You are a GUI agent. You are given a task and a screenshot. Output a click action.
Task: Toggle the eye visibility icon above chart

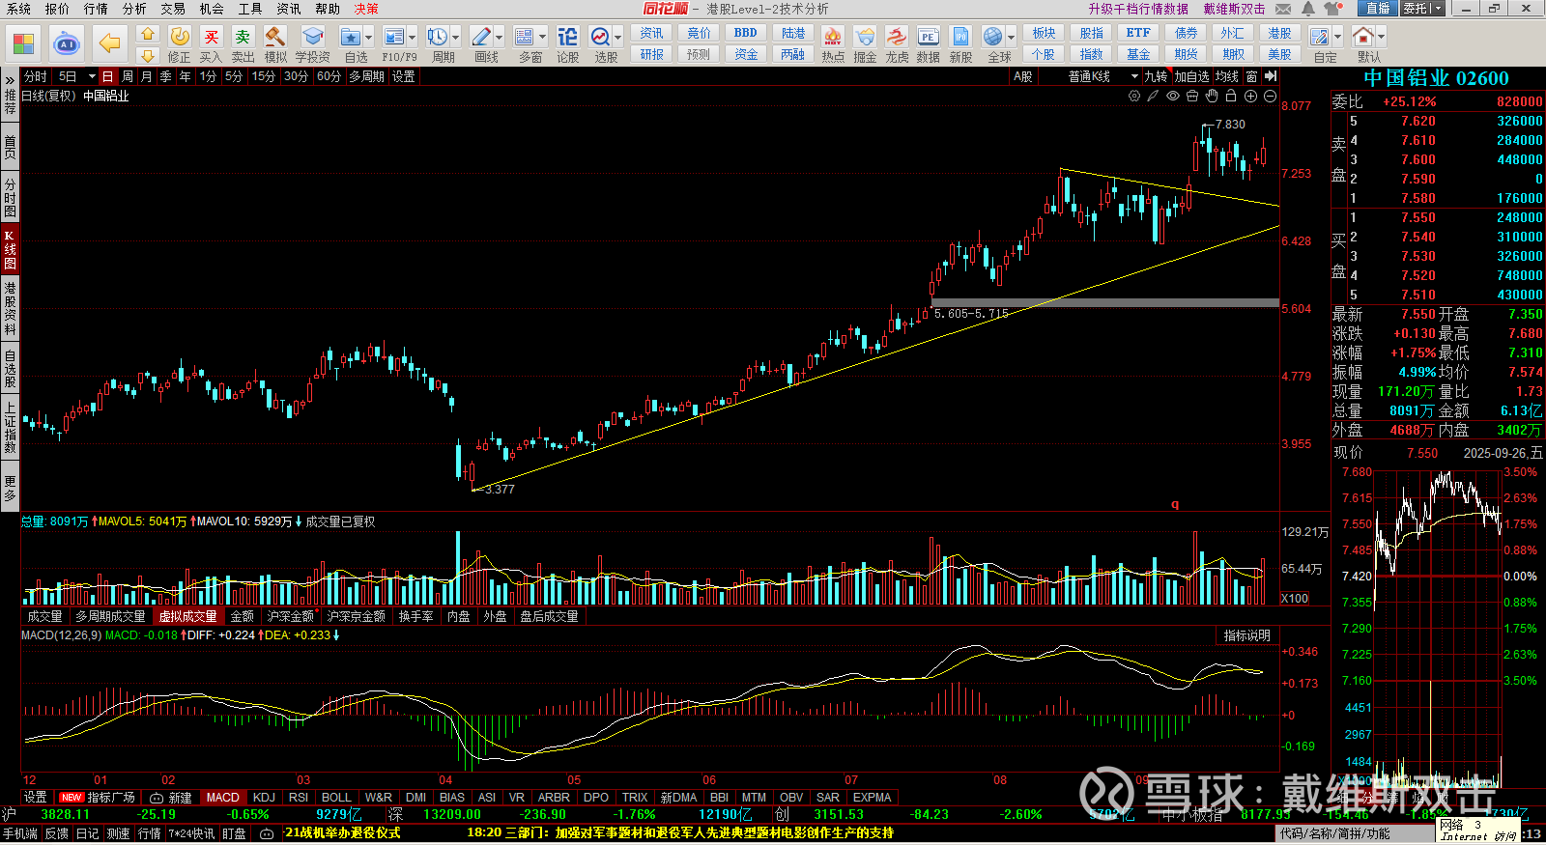[1172, 96]
